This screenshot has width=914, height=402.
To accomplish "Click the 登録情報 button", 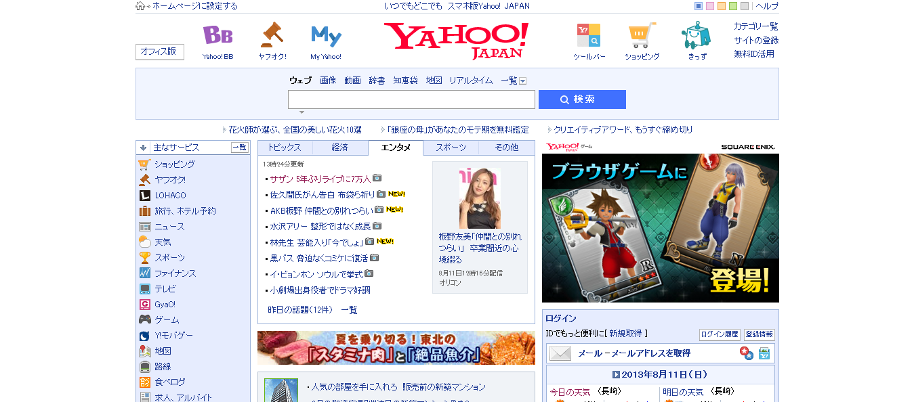I will (x=759, y=334).
